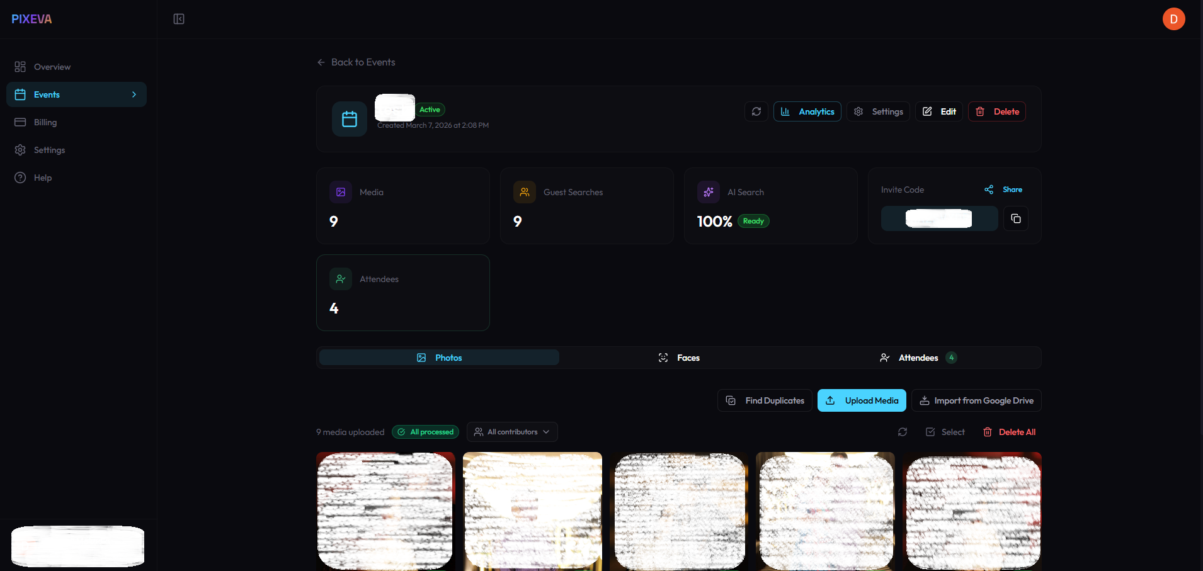This screenshot has width=1203, height=571.
Task: Copy the invite code using the copy icon
Action: tap(1015, 218)
